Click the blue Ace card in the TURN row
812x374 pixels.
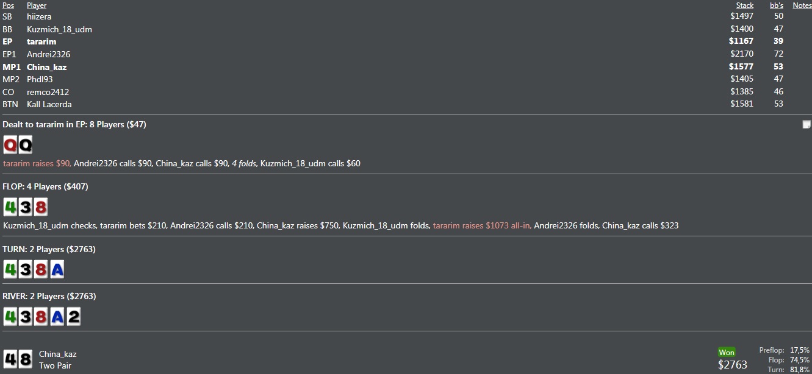tap(57, 269)
